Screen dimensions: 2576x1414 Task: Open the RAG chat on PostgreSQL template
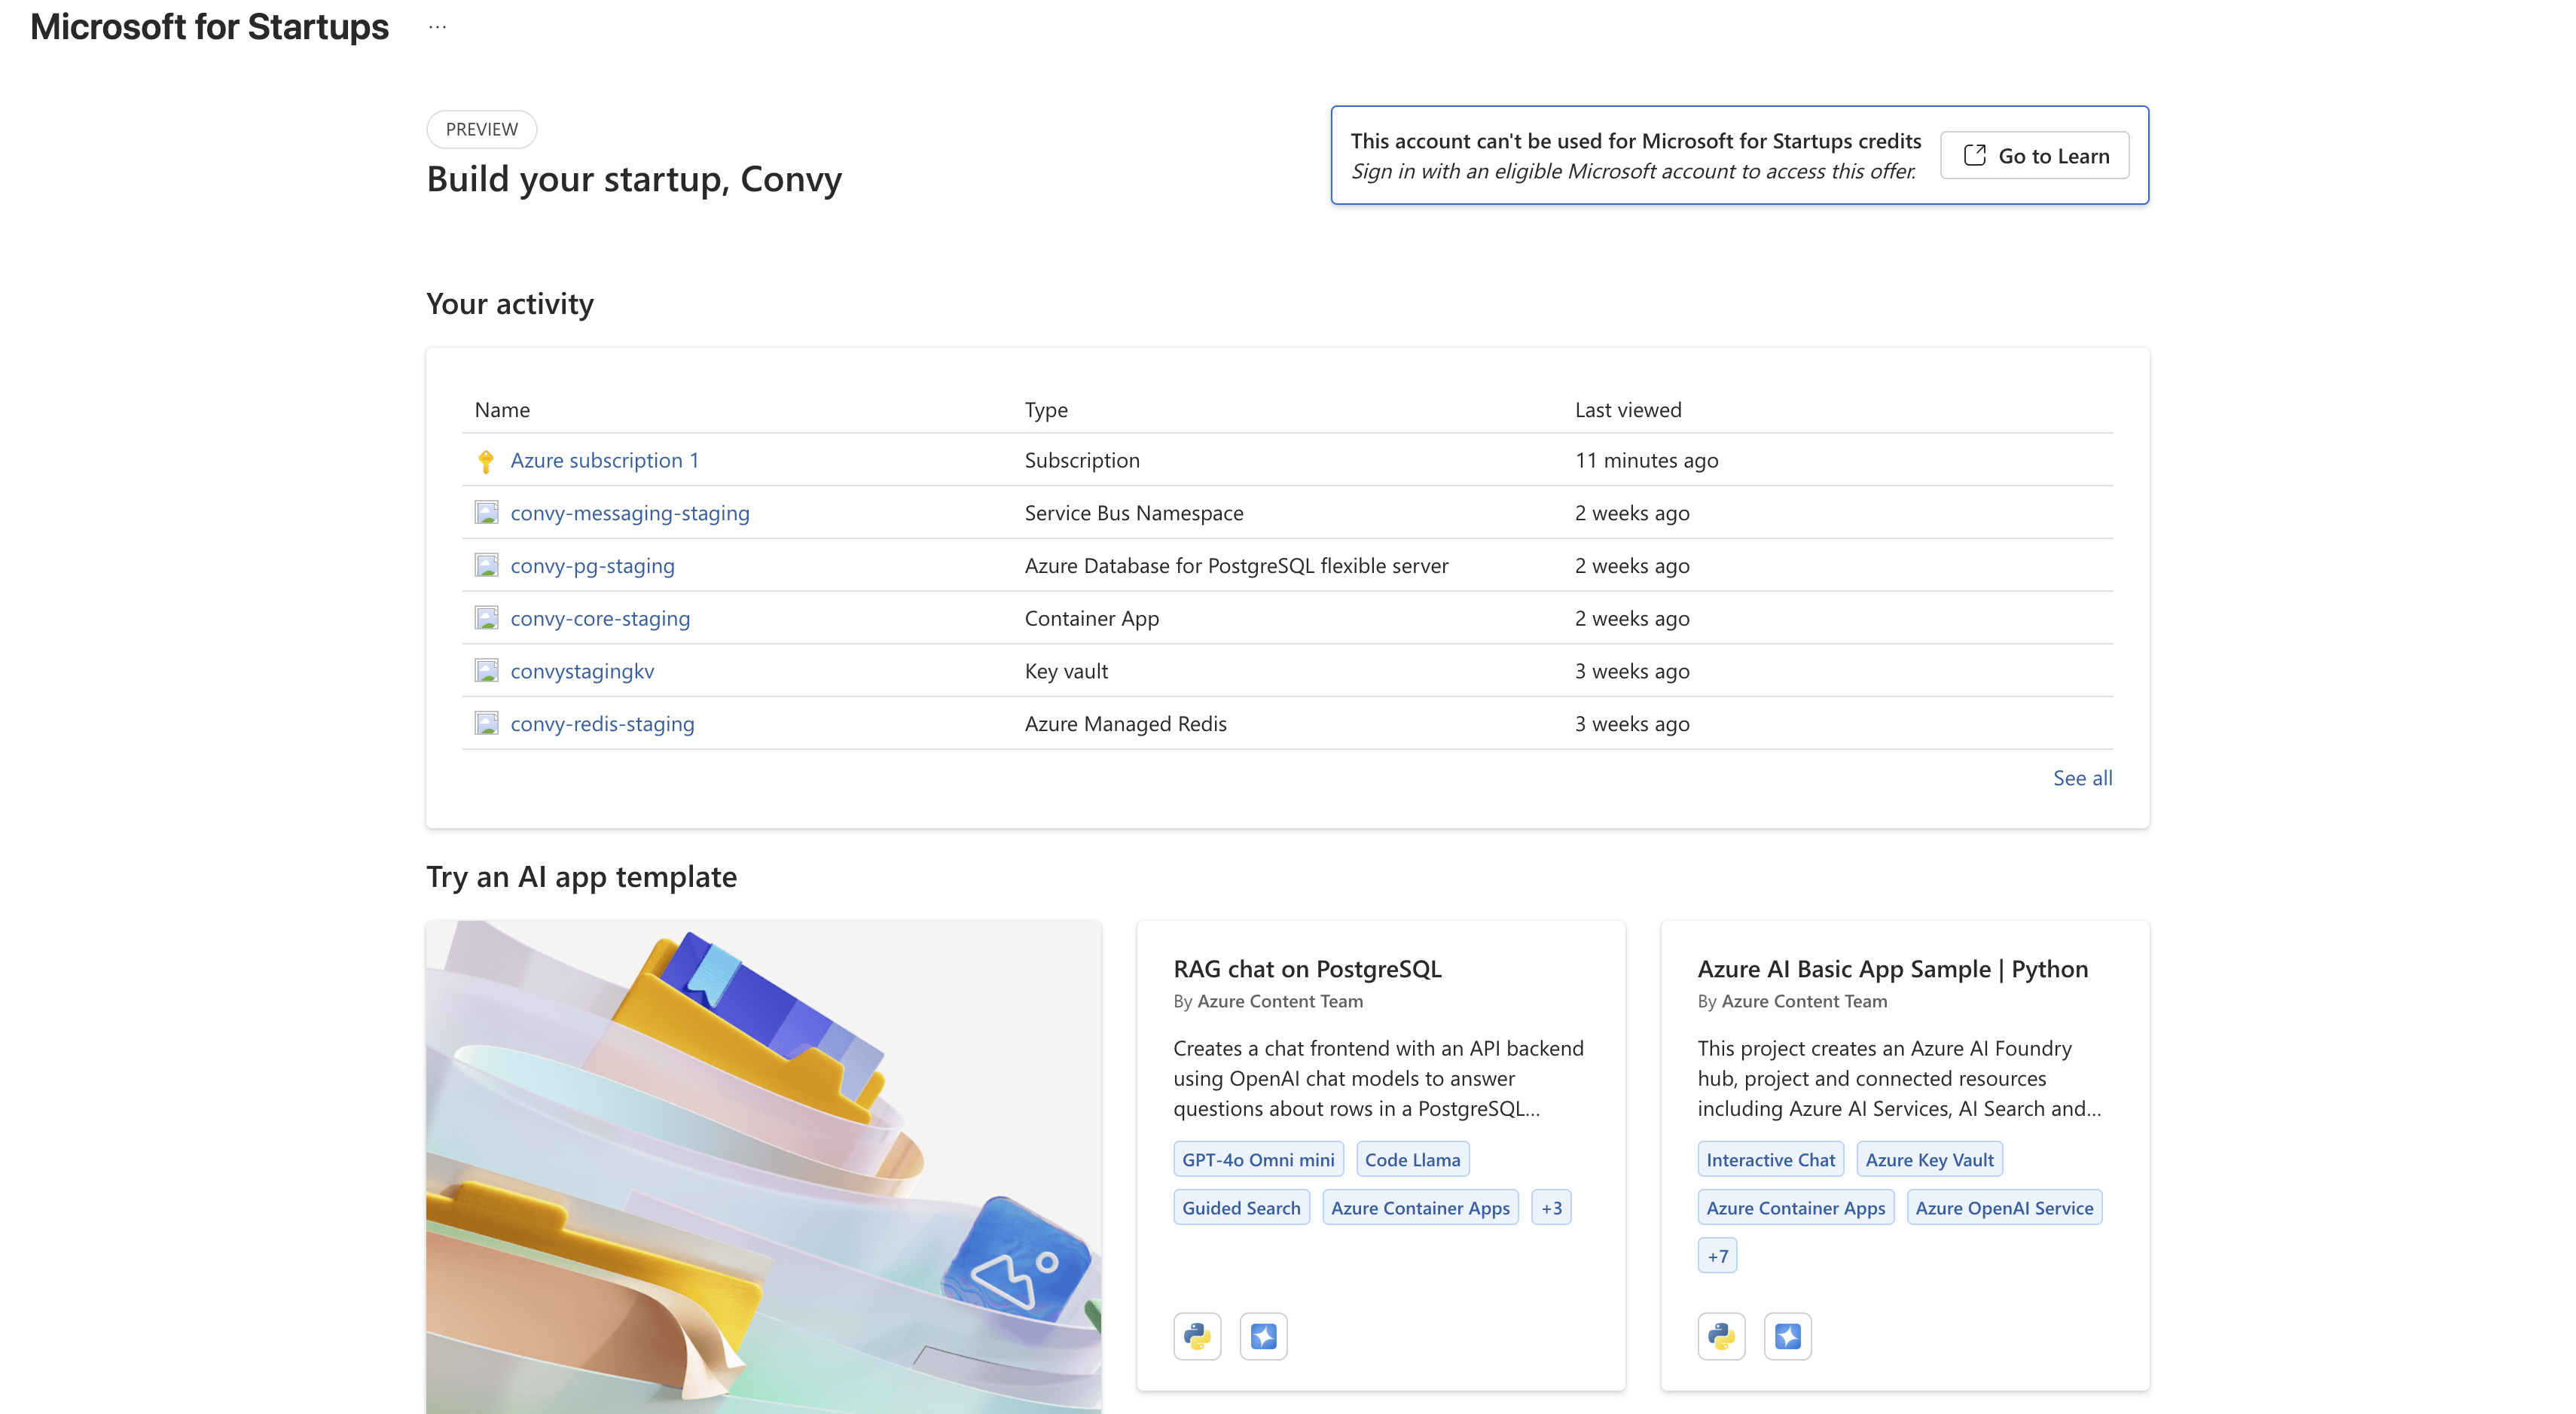[x=1307, y=969]
